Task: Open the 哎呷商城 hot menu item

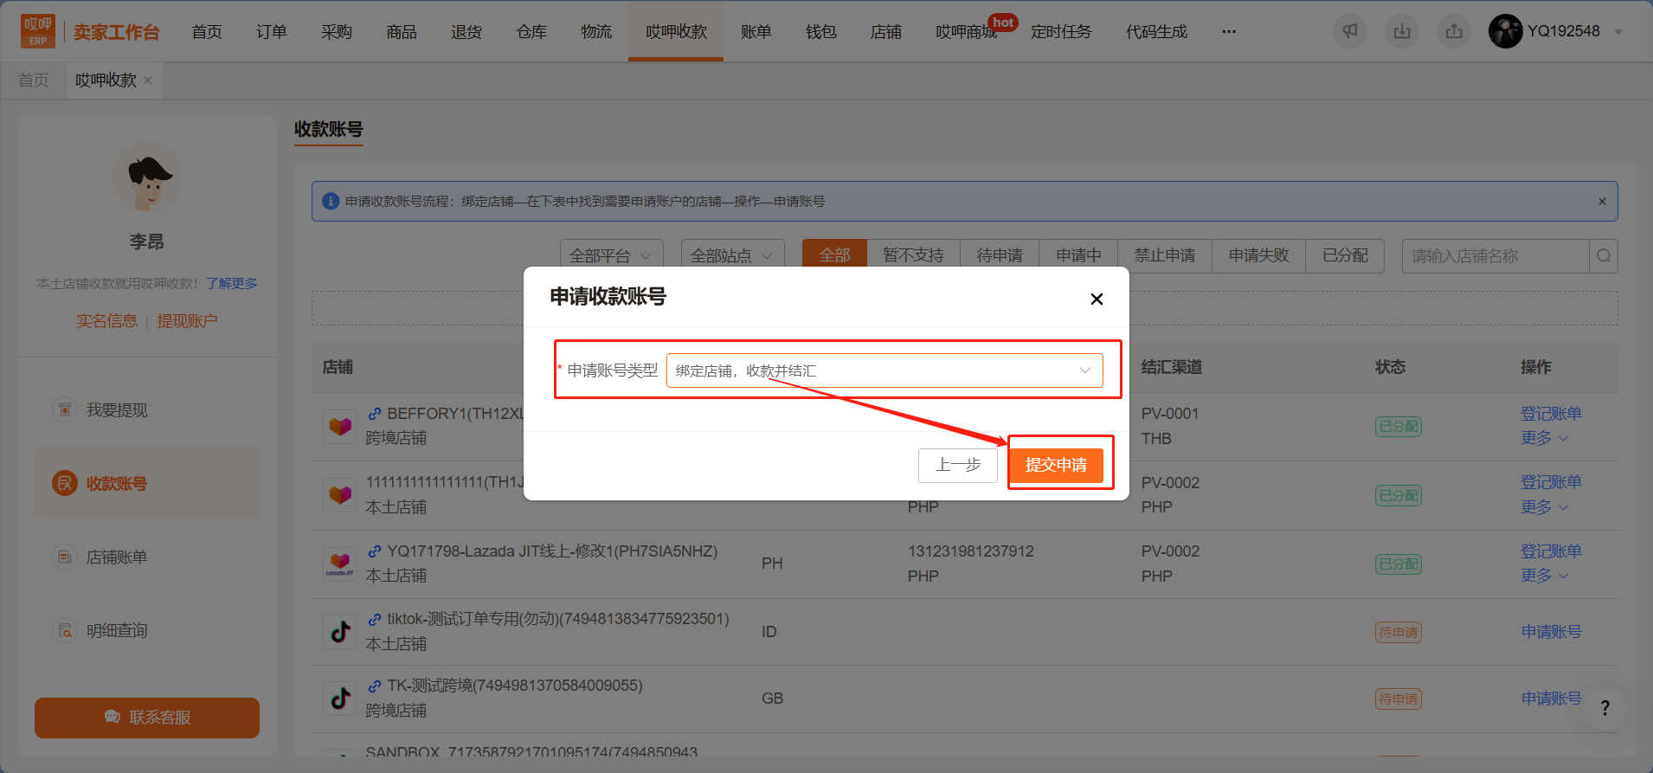Action: coord(966,32)
